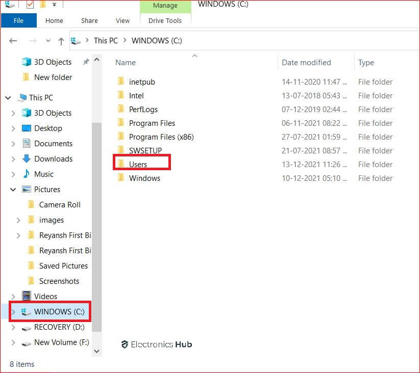Viewport: 420px width, 373px height.
Task: Expand the Desktop tree node
Action: (13, 128)
